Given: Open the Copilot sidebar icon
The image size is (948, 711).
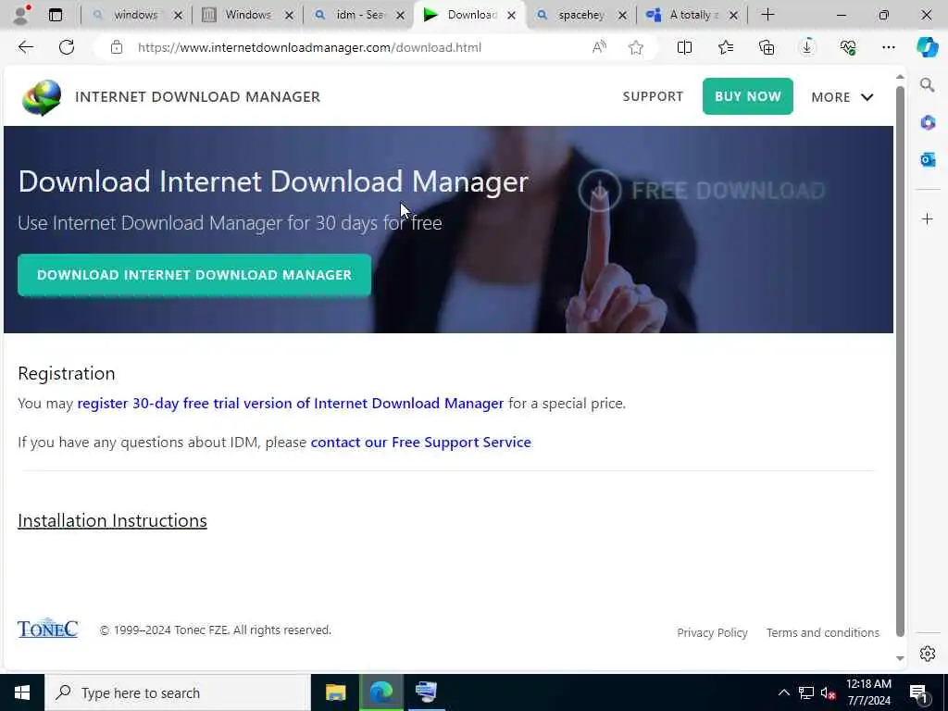Looking at the screenshot, I should pyautogui.click(x=928, y=47).
